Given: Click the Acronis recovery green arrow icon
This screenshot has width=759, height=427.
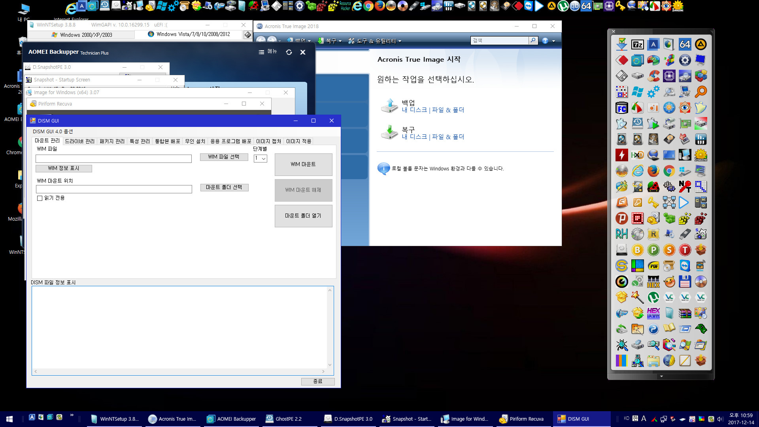Looking at the screenshot, I should click(389, 132).
